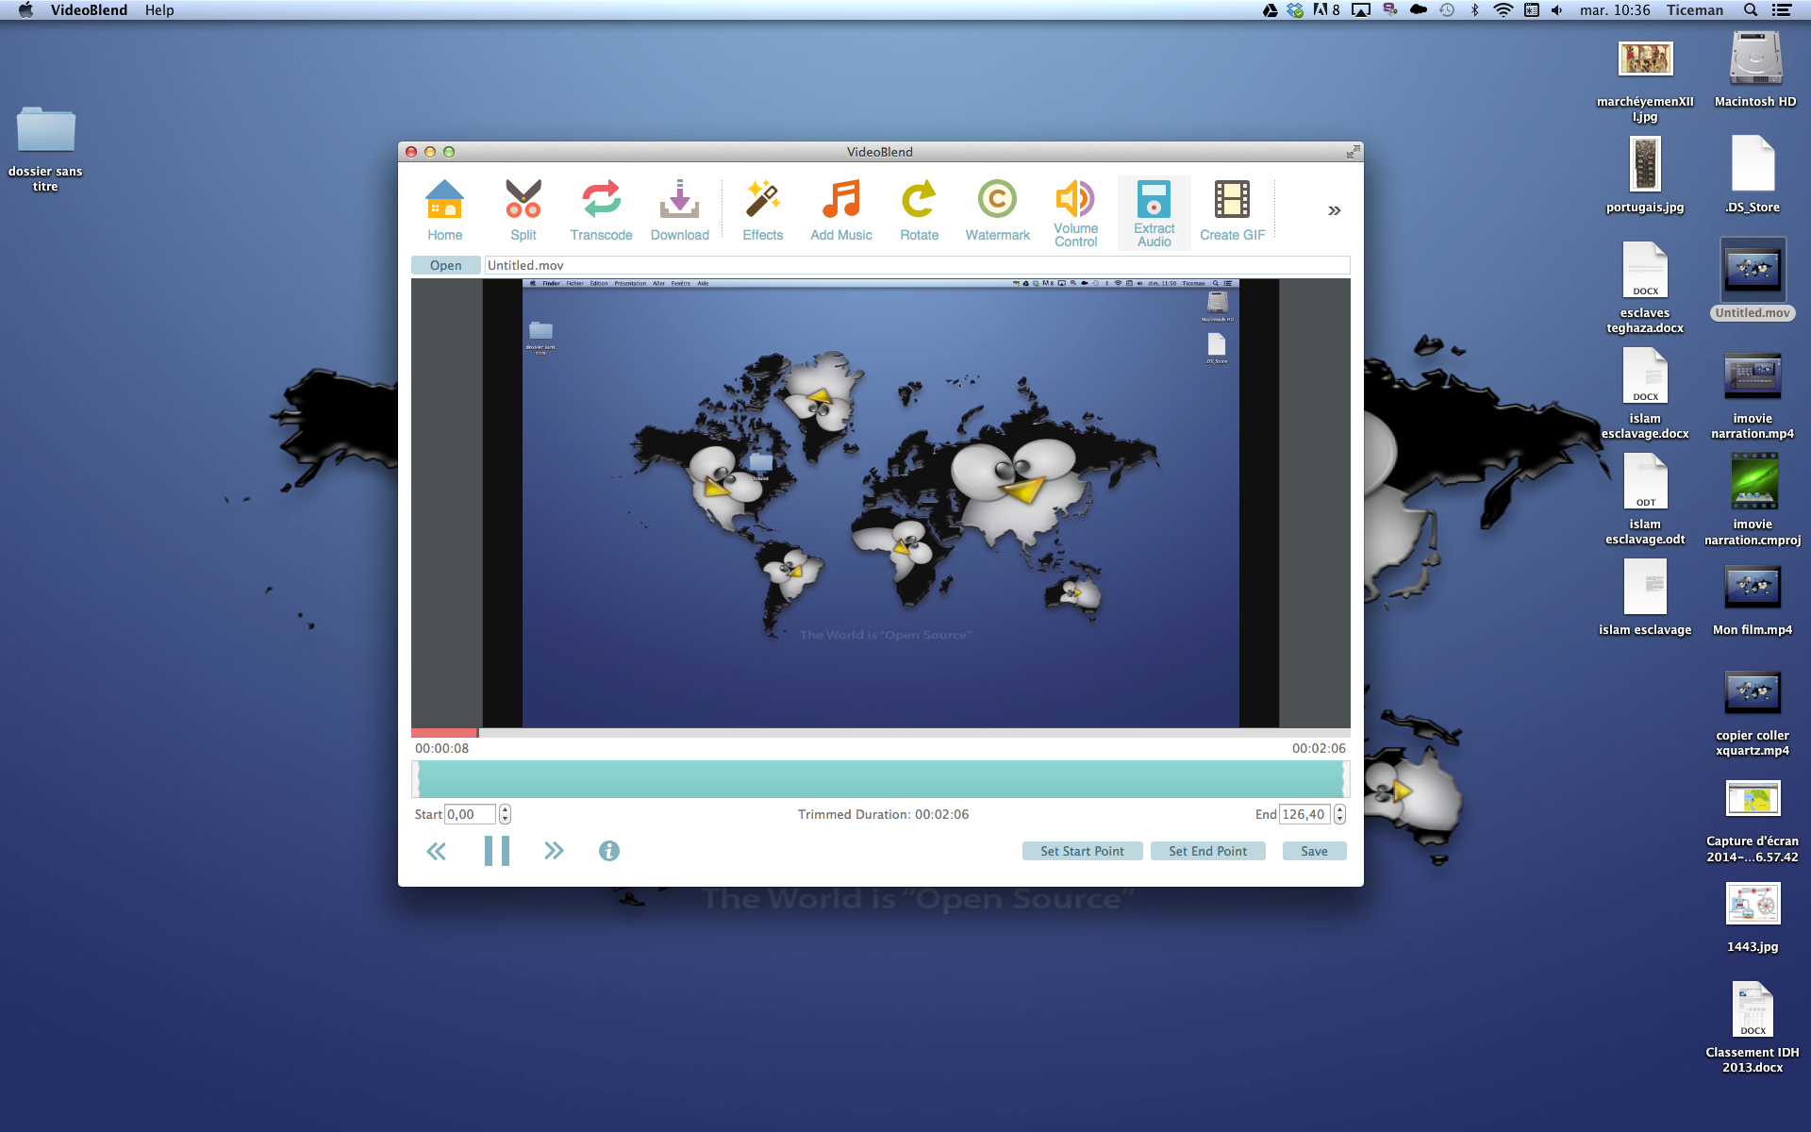1811x1132 pixels.
Task: Click the Untitled.mov file path field
Action: [917, 265]
